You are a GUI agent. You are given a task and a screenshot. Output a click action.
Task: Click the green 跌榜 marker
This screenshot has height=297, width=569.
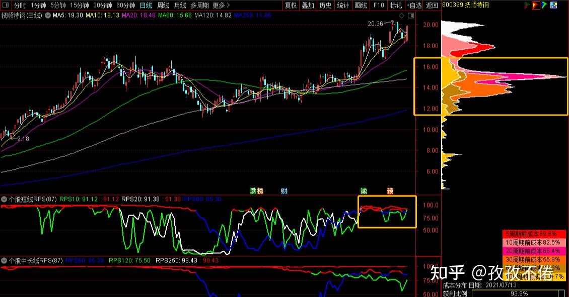point(257,191)
